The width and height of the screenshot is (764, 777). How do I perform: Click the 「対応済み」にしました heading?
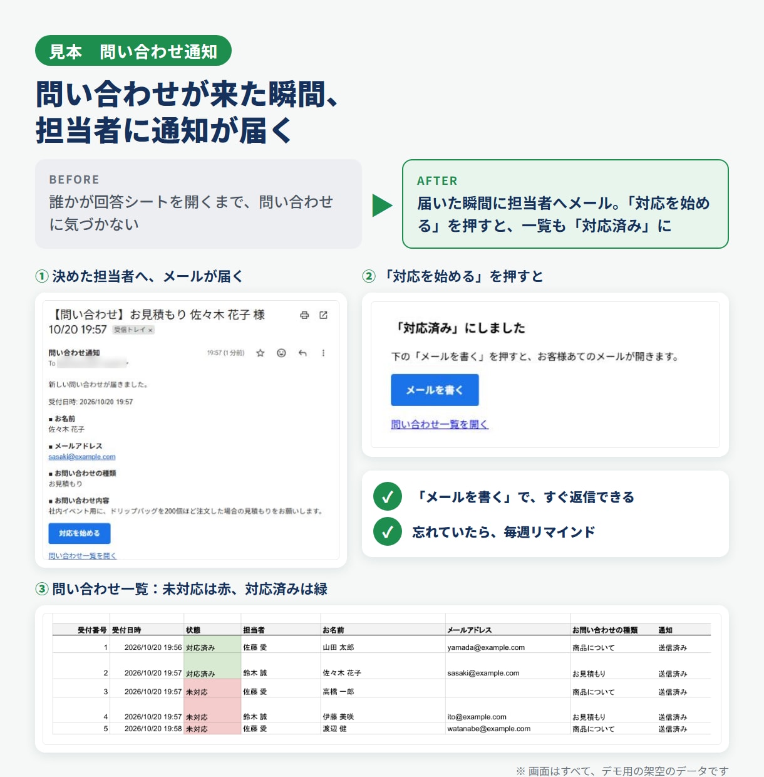pos(458,328)
